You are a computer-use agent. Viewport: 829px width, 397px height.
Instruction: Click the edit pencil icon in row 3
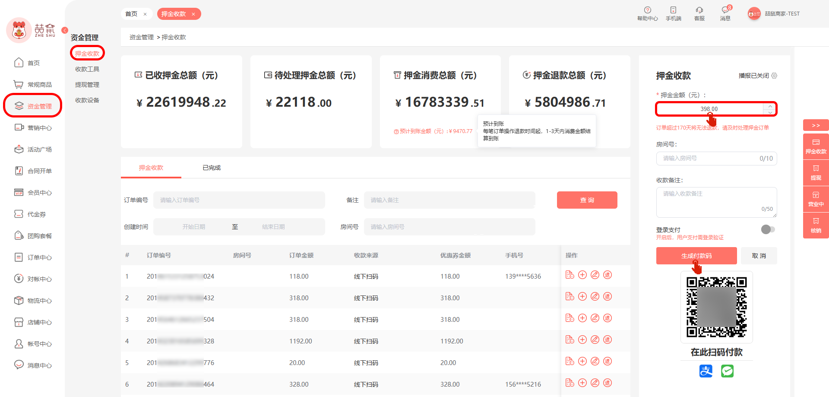[x=595, y=318]
